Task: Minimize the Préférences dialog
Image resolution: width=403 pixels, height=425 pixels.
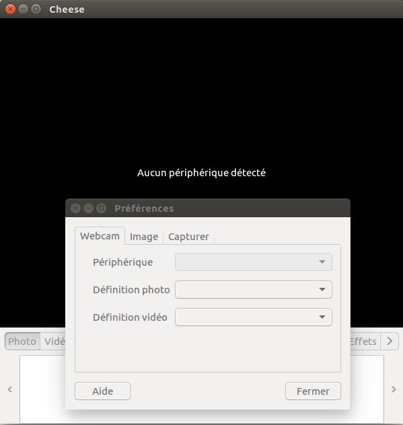Action: [88, 208]
